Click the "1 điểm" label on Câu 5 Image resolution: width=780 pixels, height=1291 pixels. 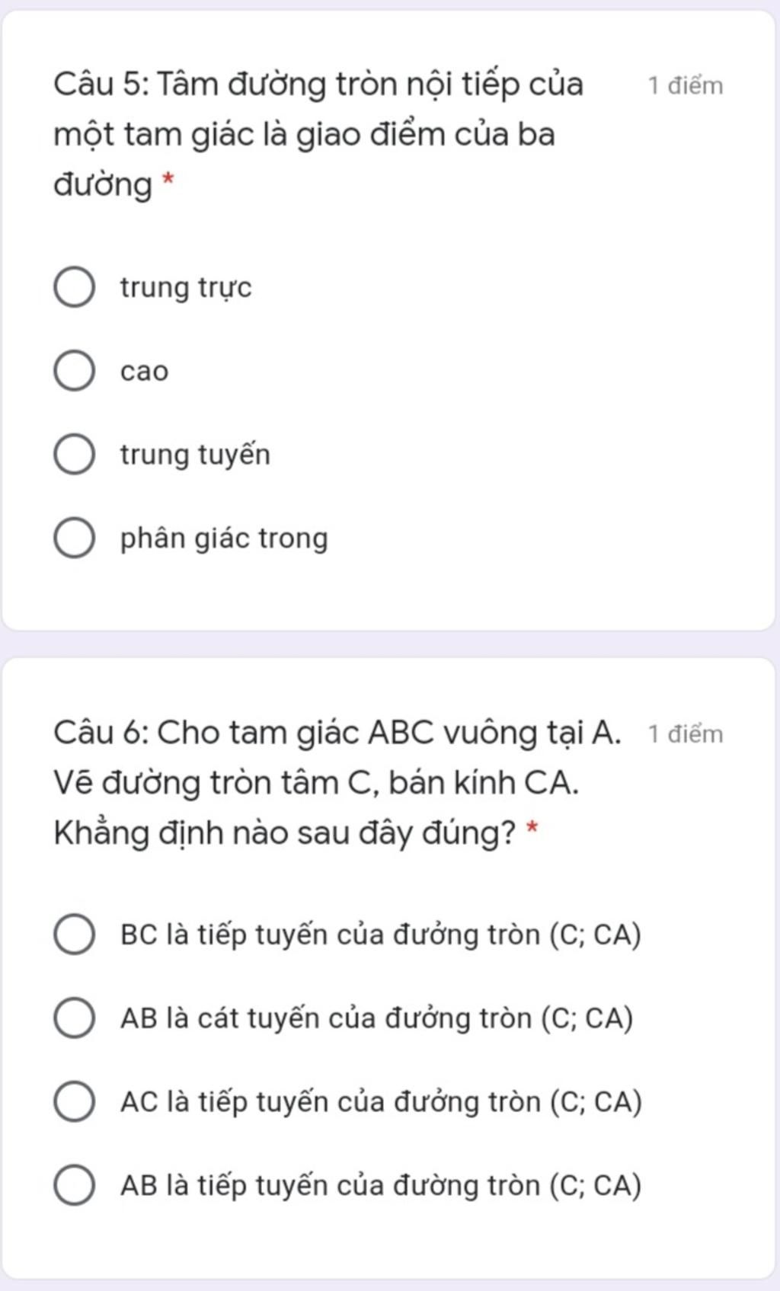(686, 85)
